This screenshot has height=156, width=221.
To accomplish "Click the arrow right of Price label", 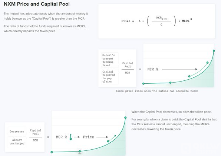I will [102, 137].
